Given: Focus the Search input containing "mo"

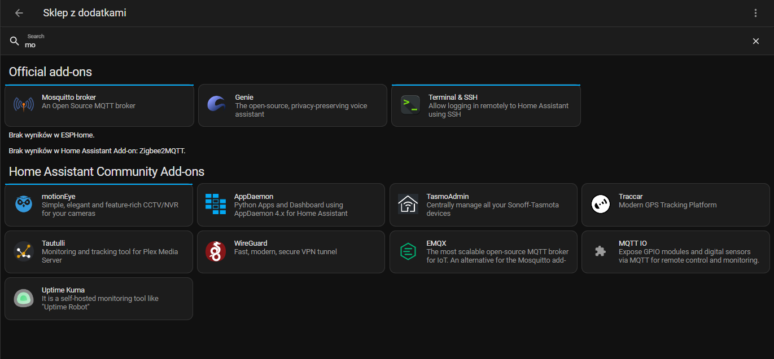Looking at the screenshot, I should tap(384, 41).
